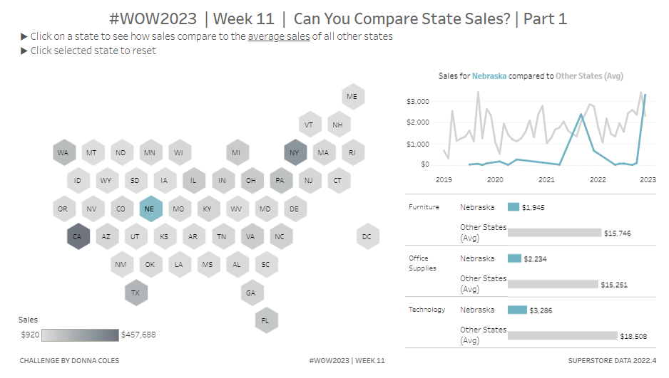Click the Nebraska line peak near 2023
Image resolution: width=669 pixels, height=378 pixels.
[645, 95]
